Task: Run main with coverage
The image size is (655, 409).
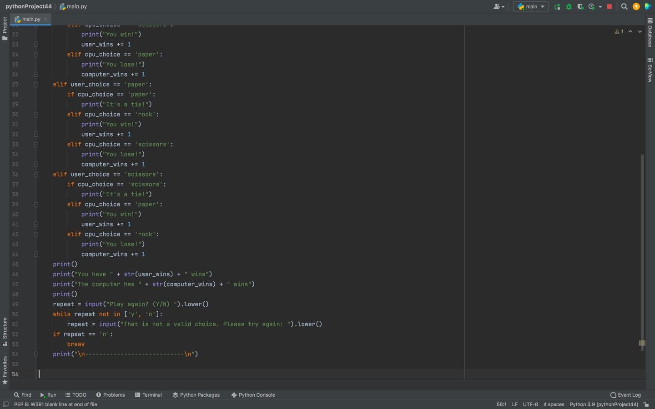Action: click(581, 6)
